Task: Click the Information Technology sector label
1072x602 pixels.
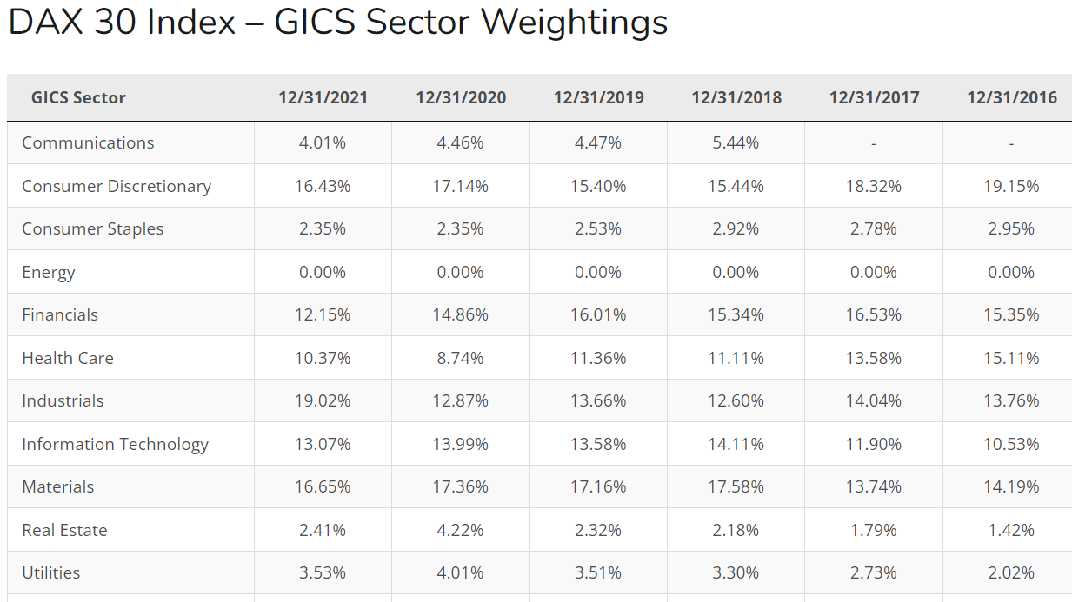Action: [115, 444]
